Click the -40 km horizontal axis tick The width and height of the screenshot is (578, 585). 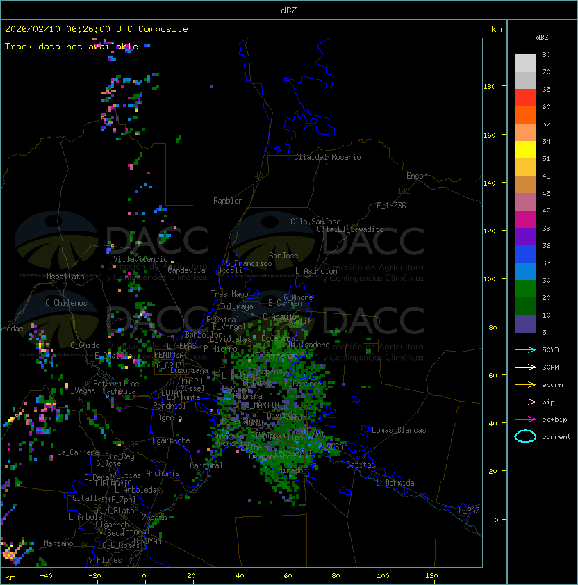(47, 575)
